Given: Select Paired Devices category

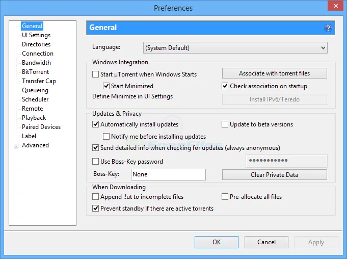Looking at the screenshot, I should pyautogui.click(x=41, y=127).
